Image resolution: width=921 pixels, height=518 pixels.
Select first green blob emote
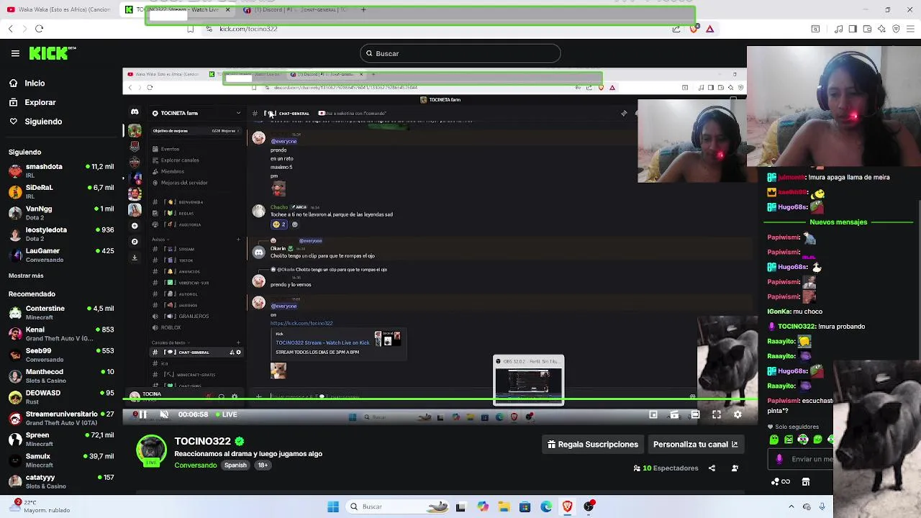click(x=774, y=440)
